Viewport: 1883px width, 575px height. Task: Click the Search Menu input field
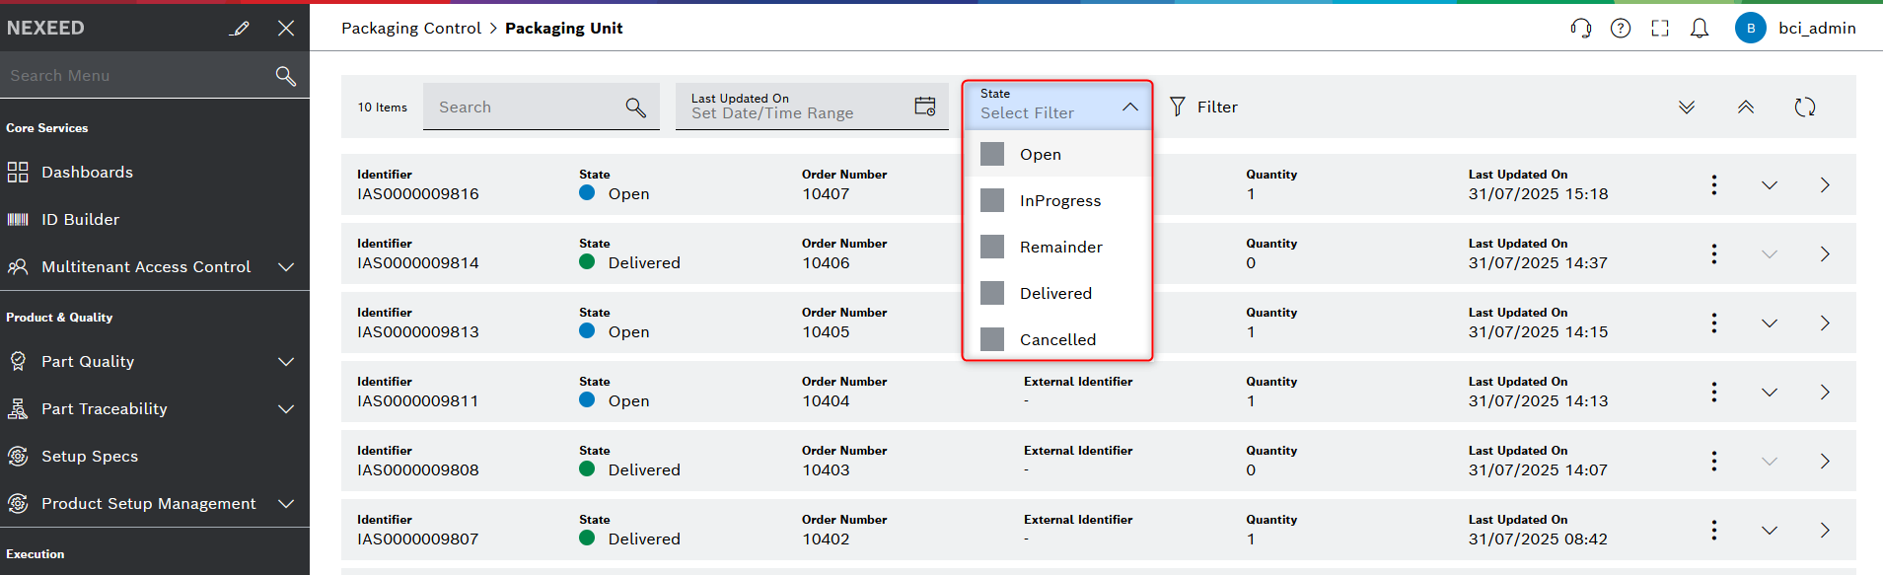pyautogui.click(x=138, y=76)
